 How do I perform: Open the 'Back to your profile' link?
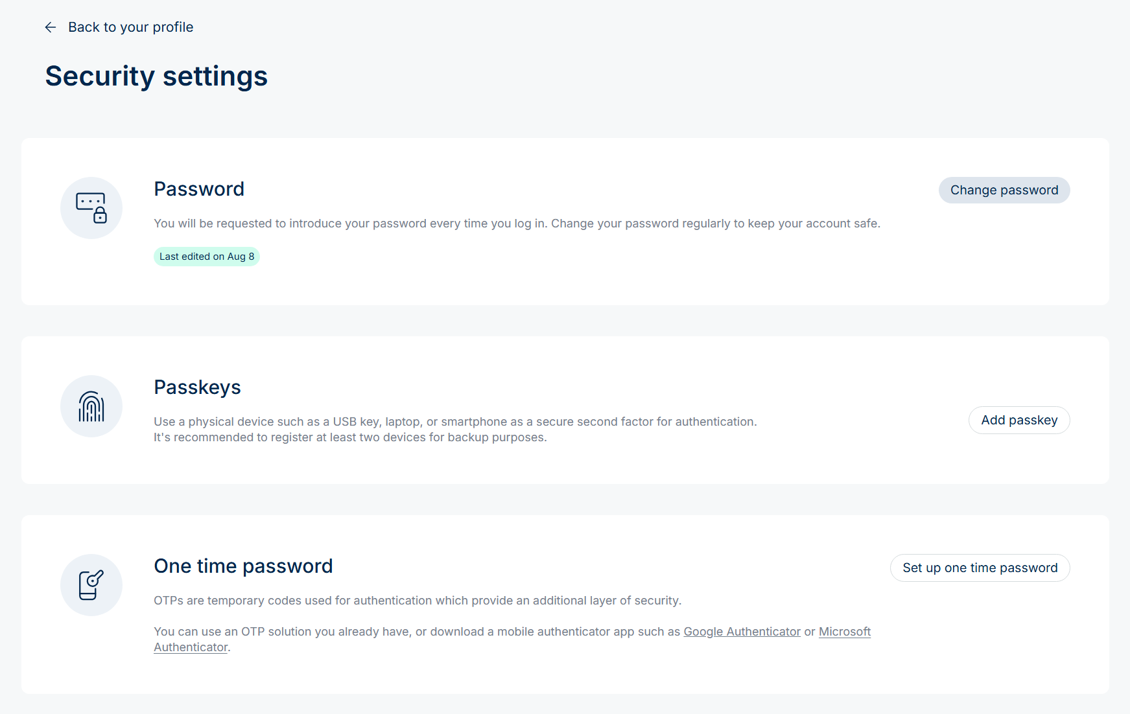(x=130, y=27)
